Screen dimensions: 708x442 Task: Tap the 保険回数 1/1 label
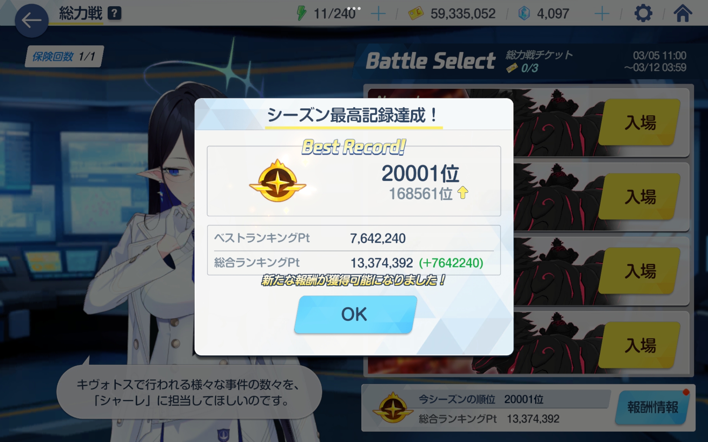click(x=64, y=56)
